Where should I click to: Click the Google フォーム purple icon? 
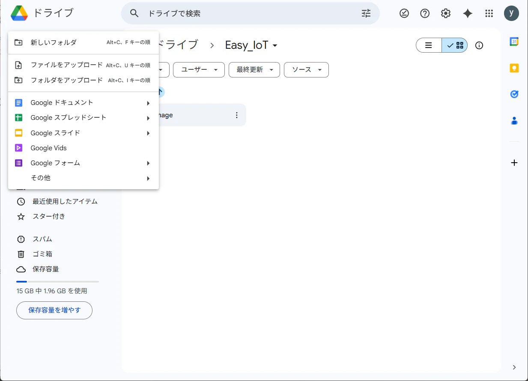(18, 163)
